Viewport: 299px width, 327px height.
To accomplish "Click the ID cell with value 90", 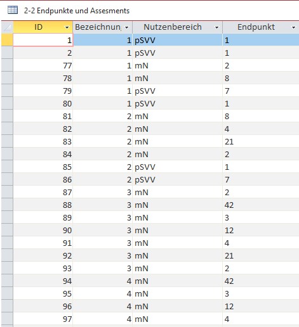I will tap(43, 230).
